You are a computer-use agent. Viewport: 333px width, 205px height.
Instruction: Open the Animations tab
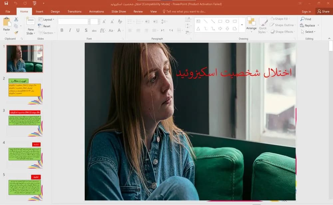click(x=97, y=11)
